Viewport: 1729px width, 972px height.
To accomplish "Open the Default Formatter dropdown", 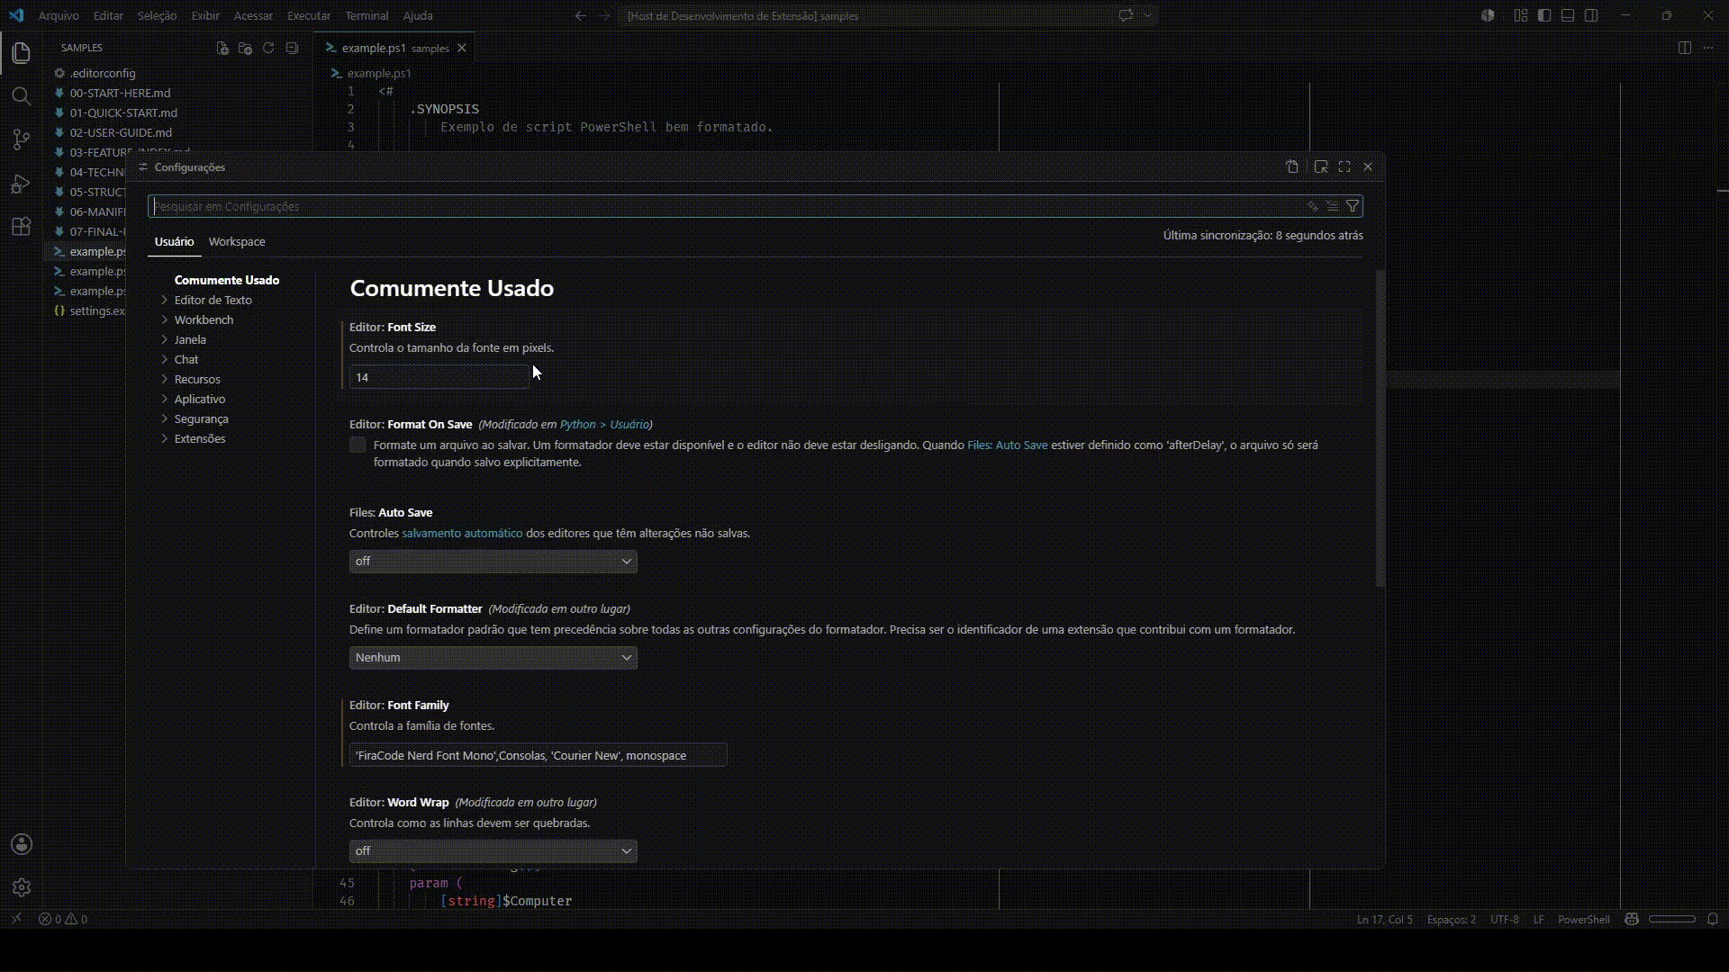I will click(x=493, y=658).
